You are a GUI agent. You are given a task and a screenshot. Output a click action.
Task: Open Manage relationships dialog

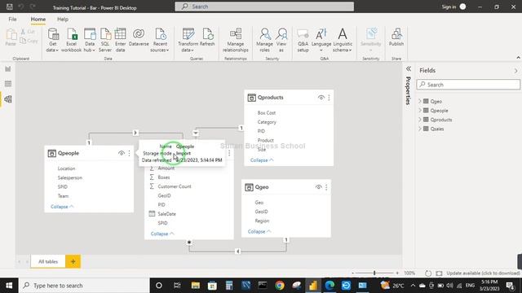[x=236, y=40]
